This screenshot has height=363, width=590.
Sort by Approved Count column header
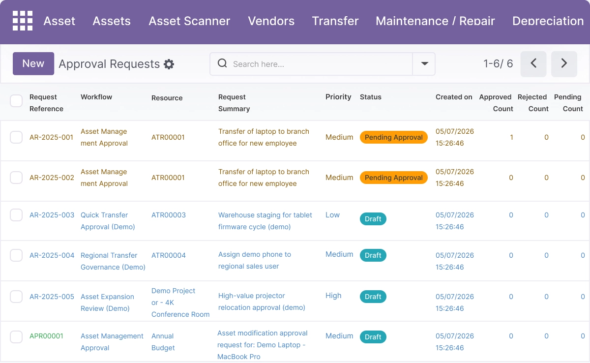496,103
